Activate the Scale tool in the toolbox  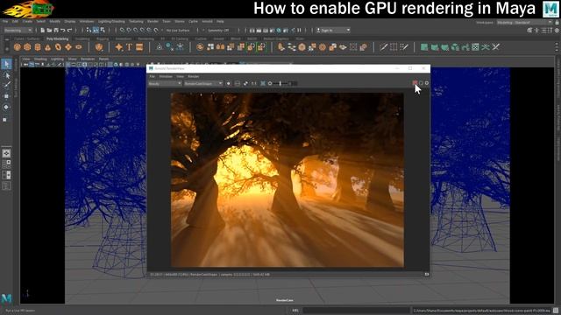6,119
